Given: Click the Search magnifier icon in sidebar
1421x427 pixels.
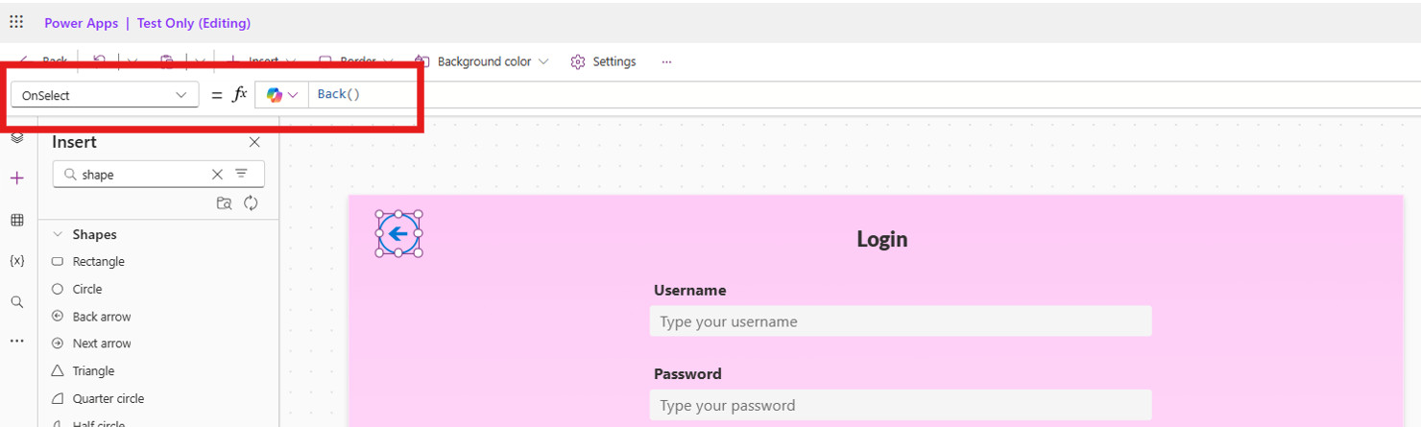Looking at the screenshot, I should point(16,302).
